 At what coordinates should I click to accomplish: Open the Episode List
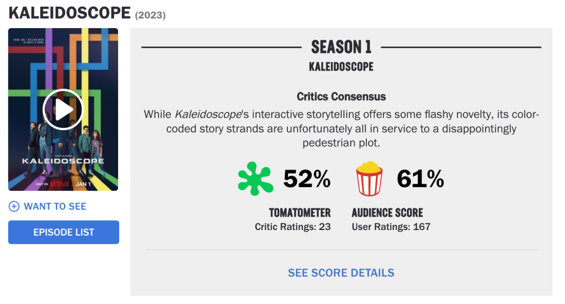[63, 232]
